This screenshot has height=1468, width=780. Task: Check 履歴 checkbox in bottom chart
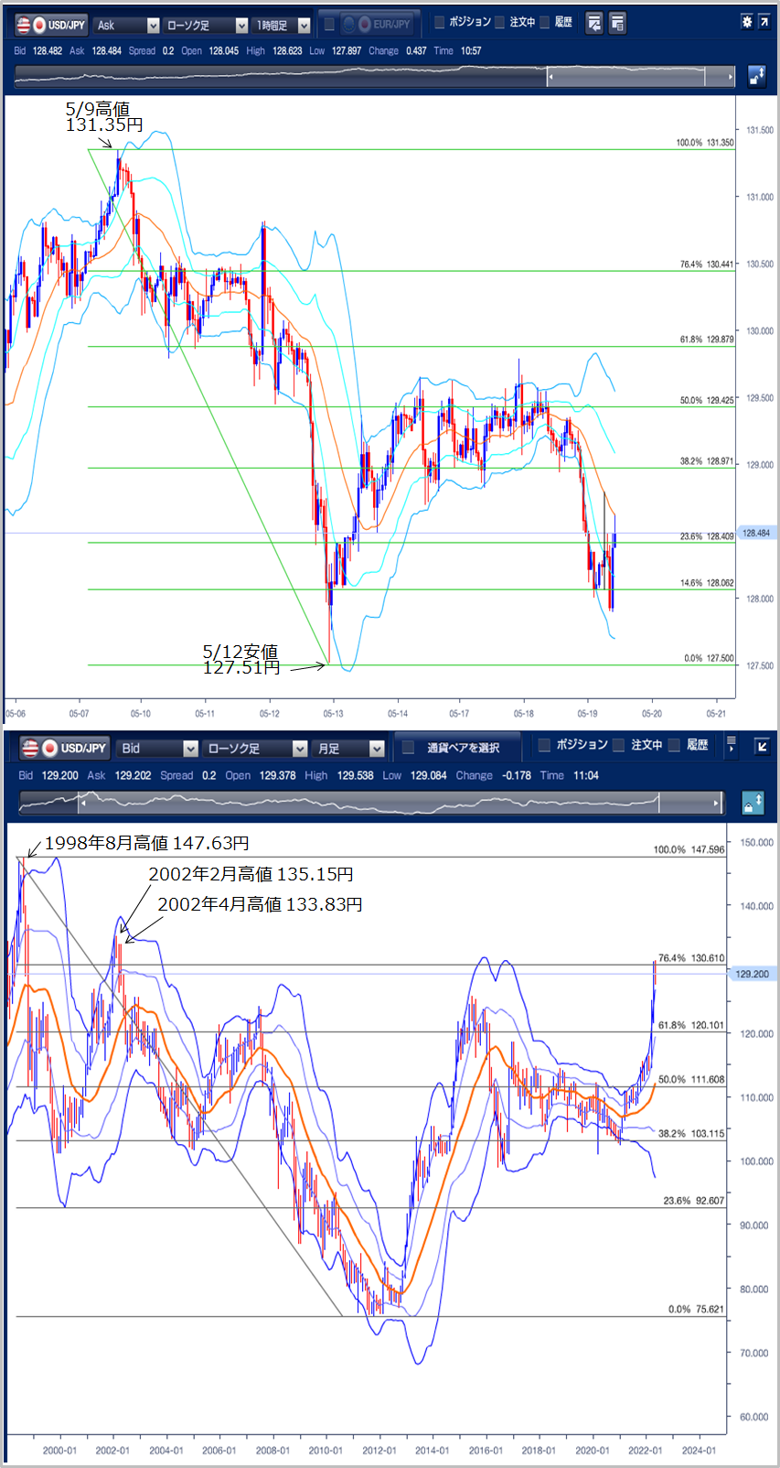pyautogui.click(x=675, y=745)
